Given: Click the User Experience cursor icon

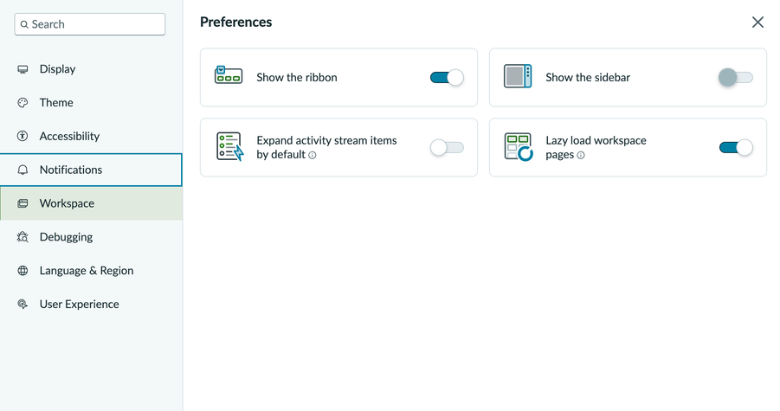Looking at the screenshot, I should [x=23, y=305].
